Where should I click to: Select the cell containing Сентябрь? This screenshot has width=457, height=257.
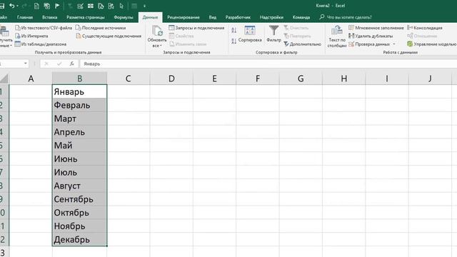[79, 199]
